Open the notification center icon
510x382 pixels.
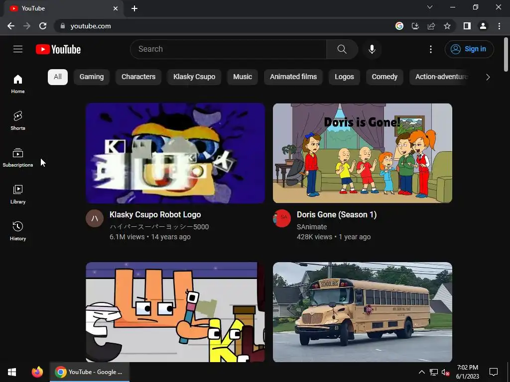coord(494,372)
